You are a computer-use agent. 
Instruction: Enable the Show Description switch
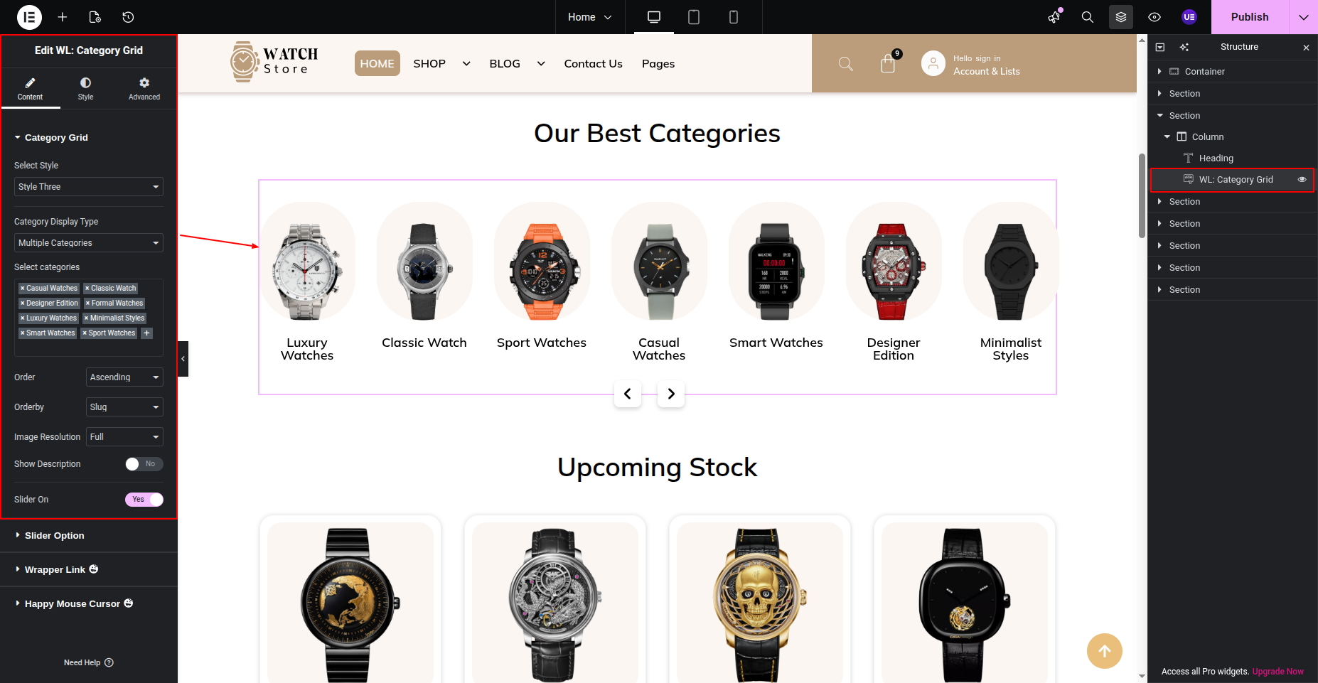click(x=144, y=464)
